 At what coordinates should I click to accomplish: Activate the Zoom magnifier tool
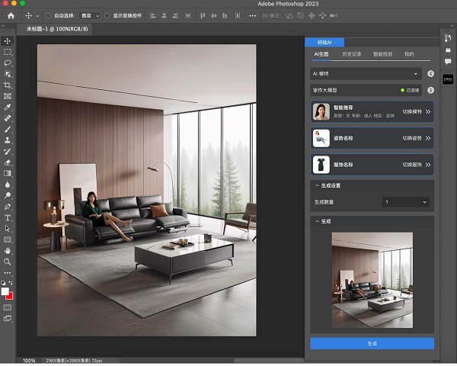8,262
